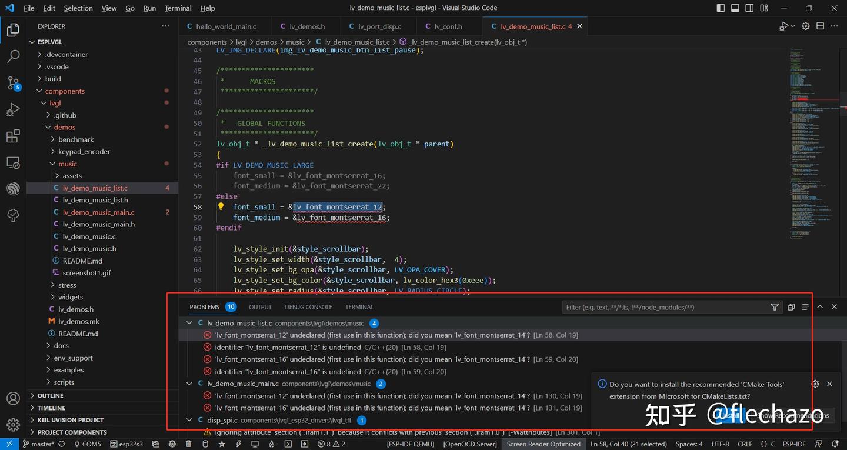This screenshot has width=847, height=450.
Task: Select ESP-IDF current project folder icon
Action: (155, 444)
